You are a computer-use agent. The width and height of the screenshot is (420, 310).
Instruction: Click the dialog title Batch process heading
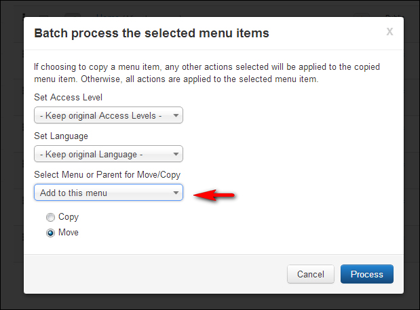[151, 33]
